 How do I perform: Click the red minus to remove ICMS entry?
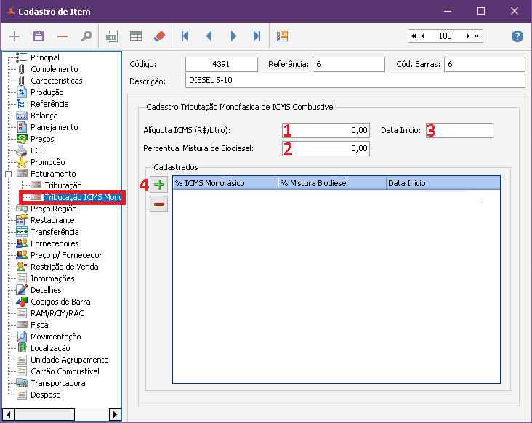tap(159, 205)
